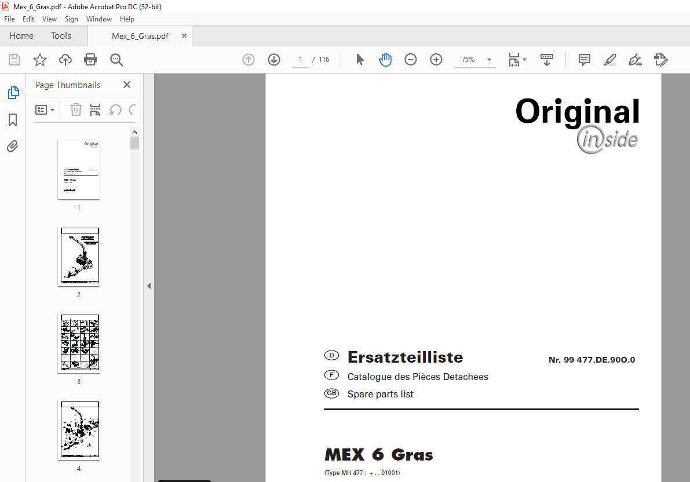Rotate page counterclockwise in thumbnails panel
This screenshot has height=482, width=690.
point(115,109)
